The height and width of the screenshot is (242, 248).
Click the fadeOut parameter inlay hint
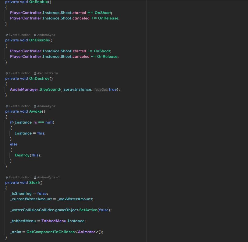[101, 89]
